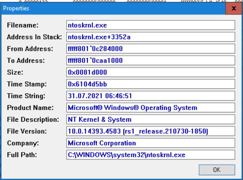
Task: Click OK to dismiss Properties dialog
Action: click(217, 170)
